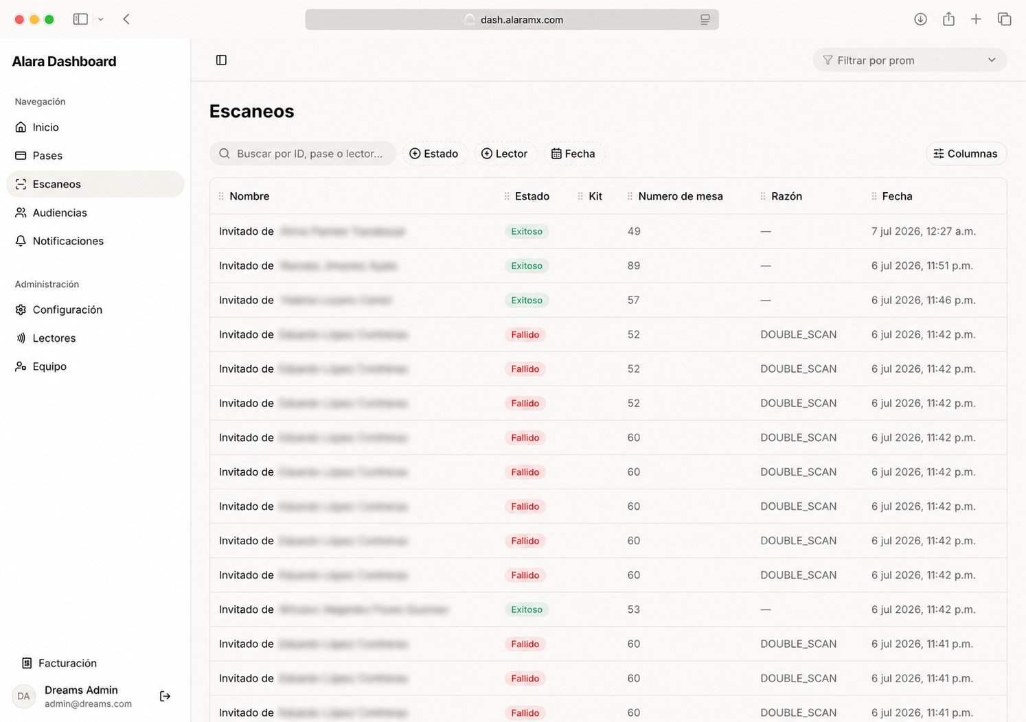Open Safari sidebar toggle icon
Screen dimensions: 1026x722
[80, 19]
